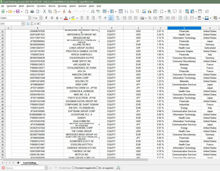Expand the paste options dropdown arrow
220x171 pixels.
tap(59, 12)
